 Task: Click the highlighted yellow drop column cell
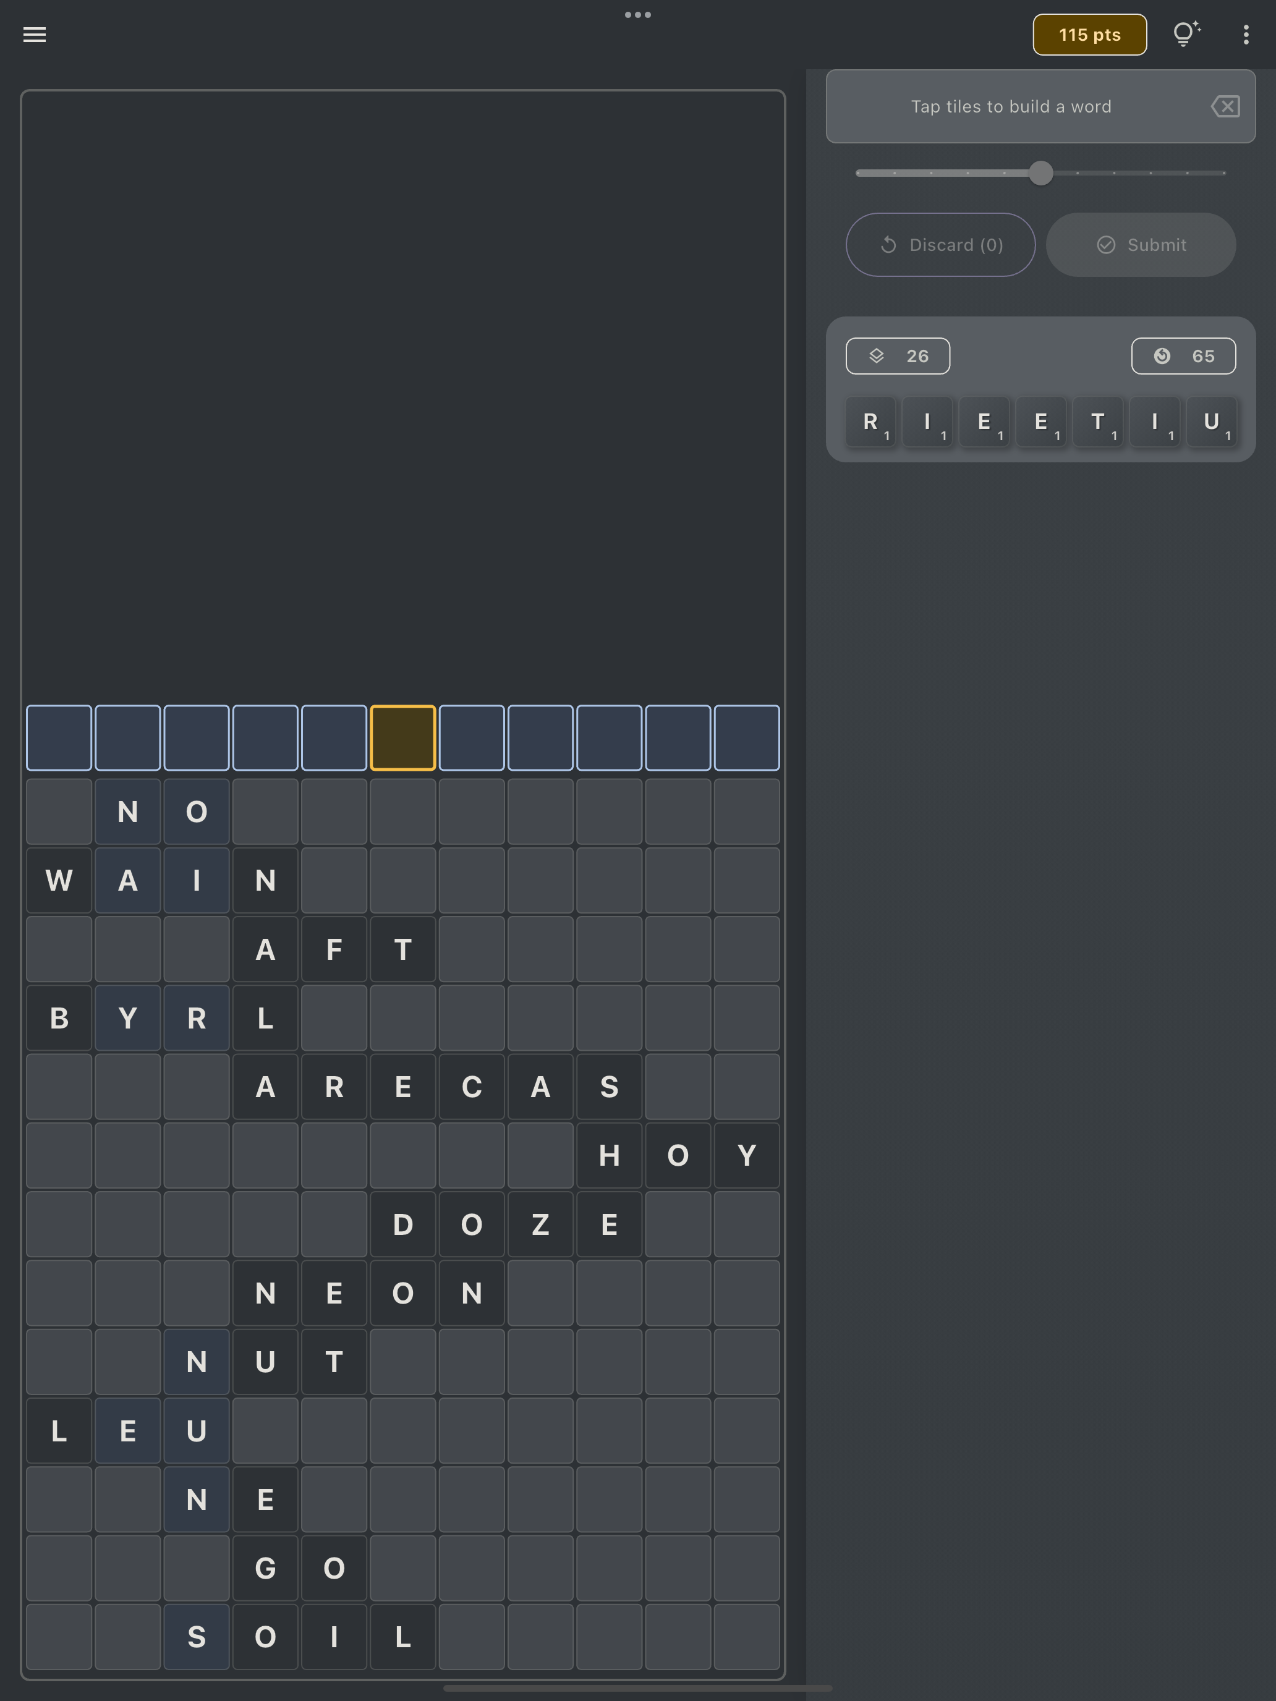(x=403, y=737)
